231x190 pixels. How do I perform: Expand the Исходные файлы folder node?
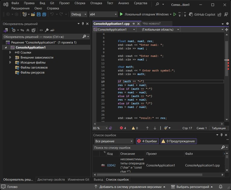(x=10, y=62)
